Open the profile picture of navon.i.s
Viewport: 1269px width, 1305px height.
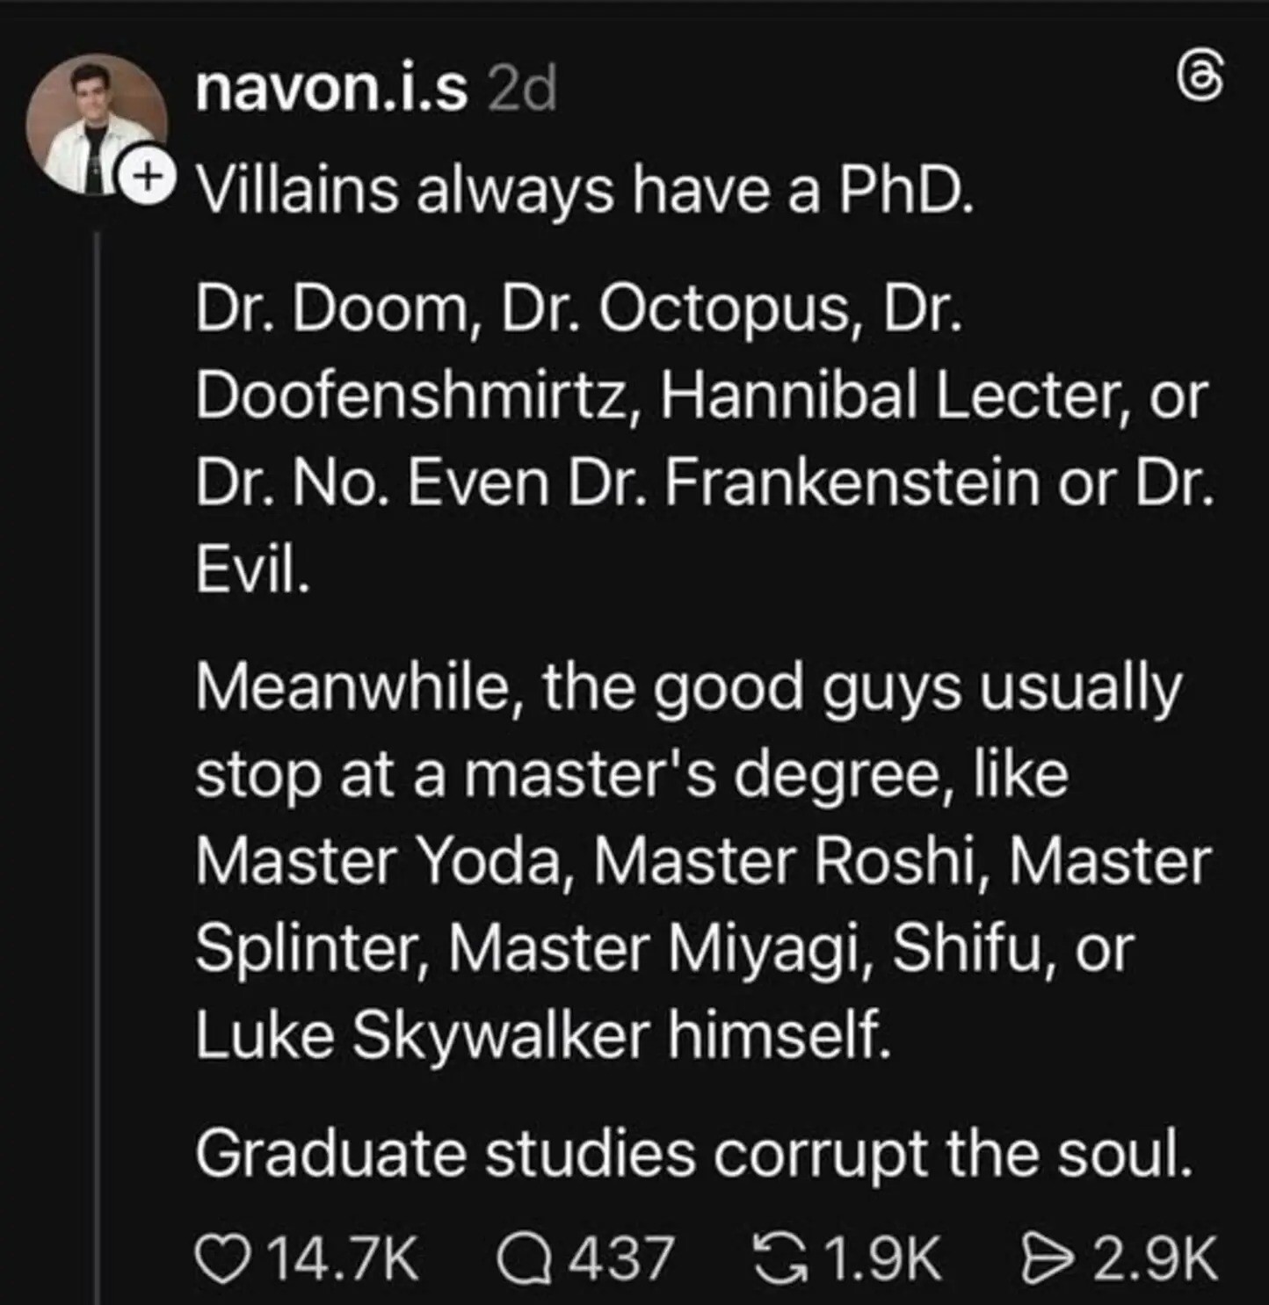(97, 124)
